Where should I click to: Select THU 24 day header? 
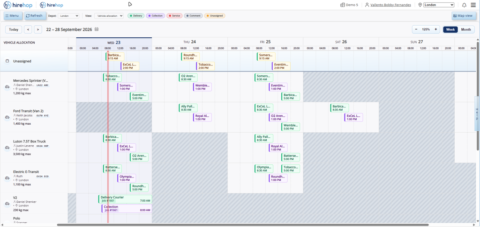click(190, 42)
